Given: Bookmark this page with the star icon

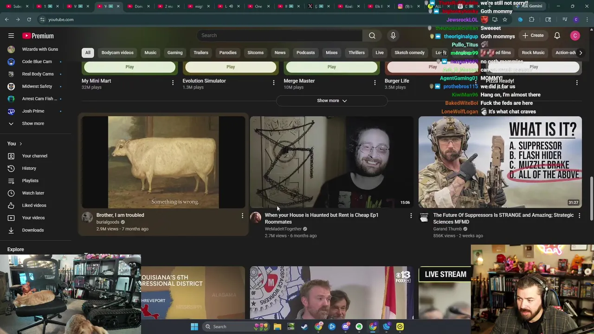Looking at the screenshot, I should tap(505, 19).
